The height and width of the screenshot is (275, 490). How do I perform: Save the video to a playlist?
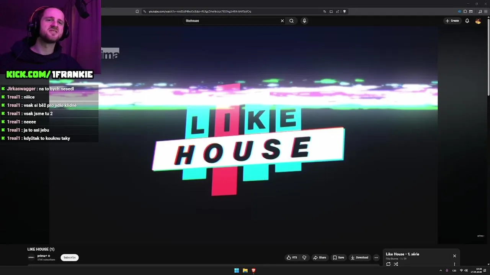pos(338,257)
